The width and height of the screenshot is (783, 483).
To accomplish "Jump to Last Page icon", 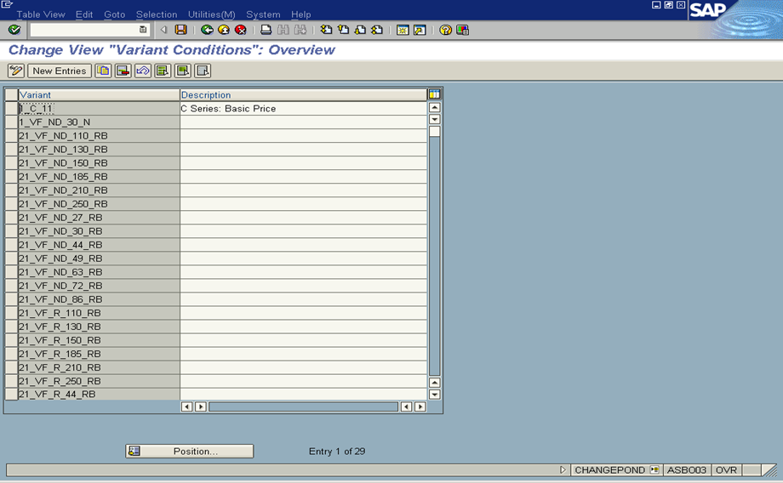I will coord(377,30).
